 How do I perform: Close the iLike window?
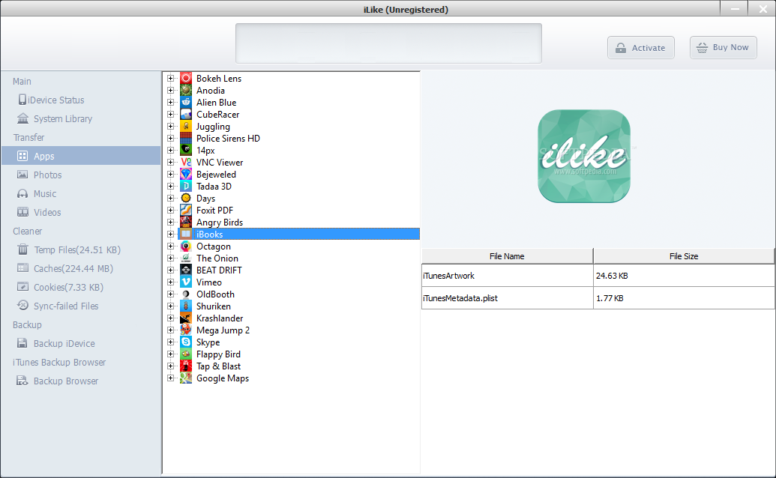pyautogui.click(x=763, y=8)
